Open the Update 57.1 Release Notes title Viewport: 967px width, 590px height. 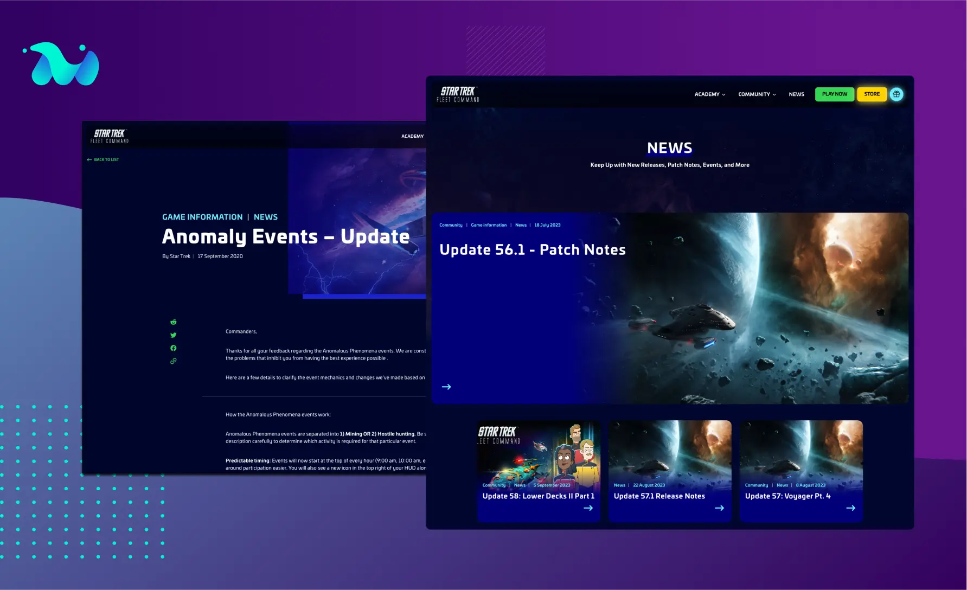pyautogui.click(x=659, y=496)
